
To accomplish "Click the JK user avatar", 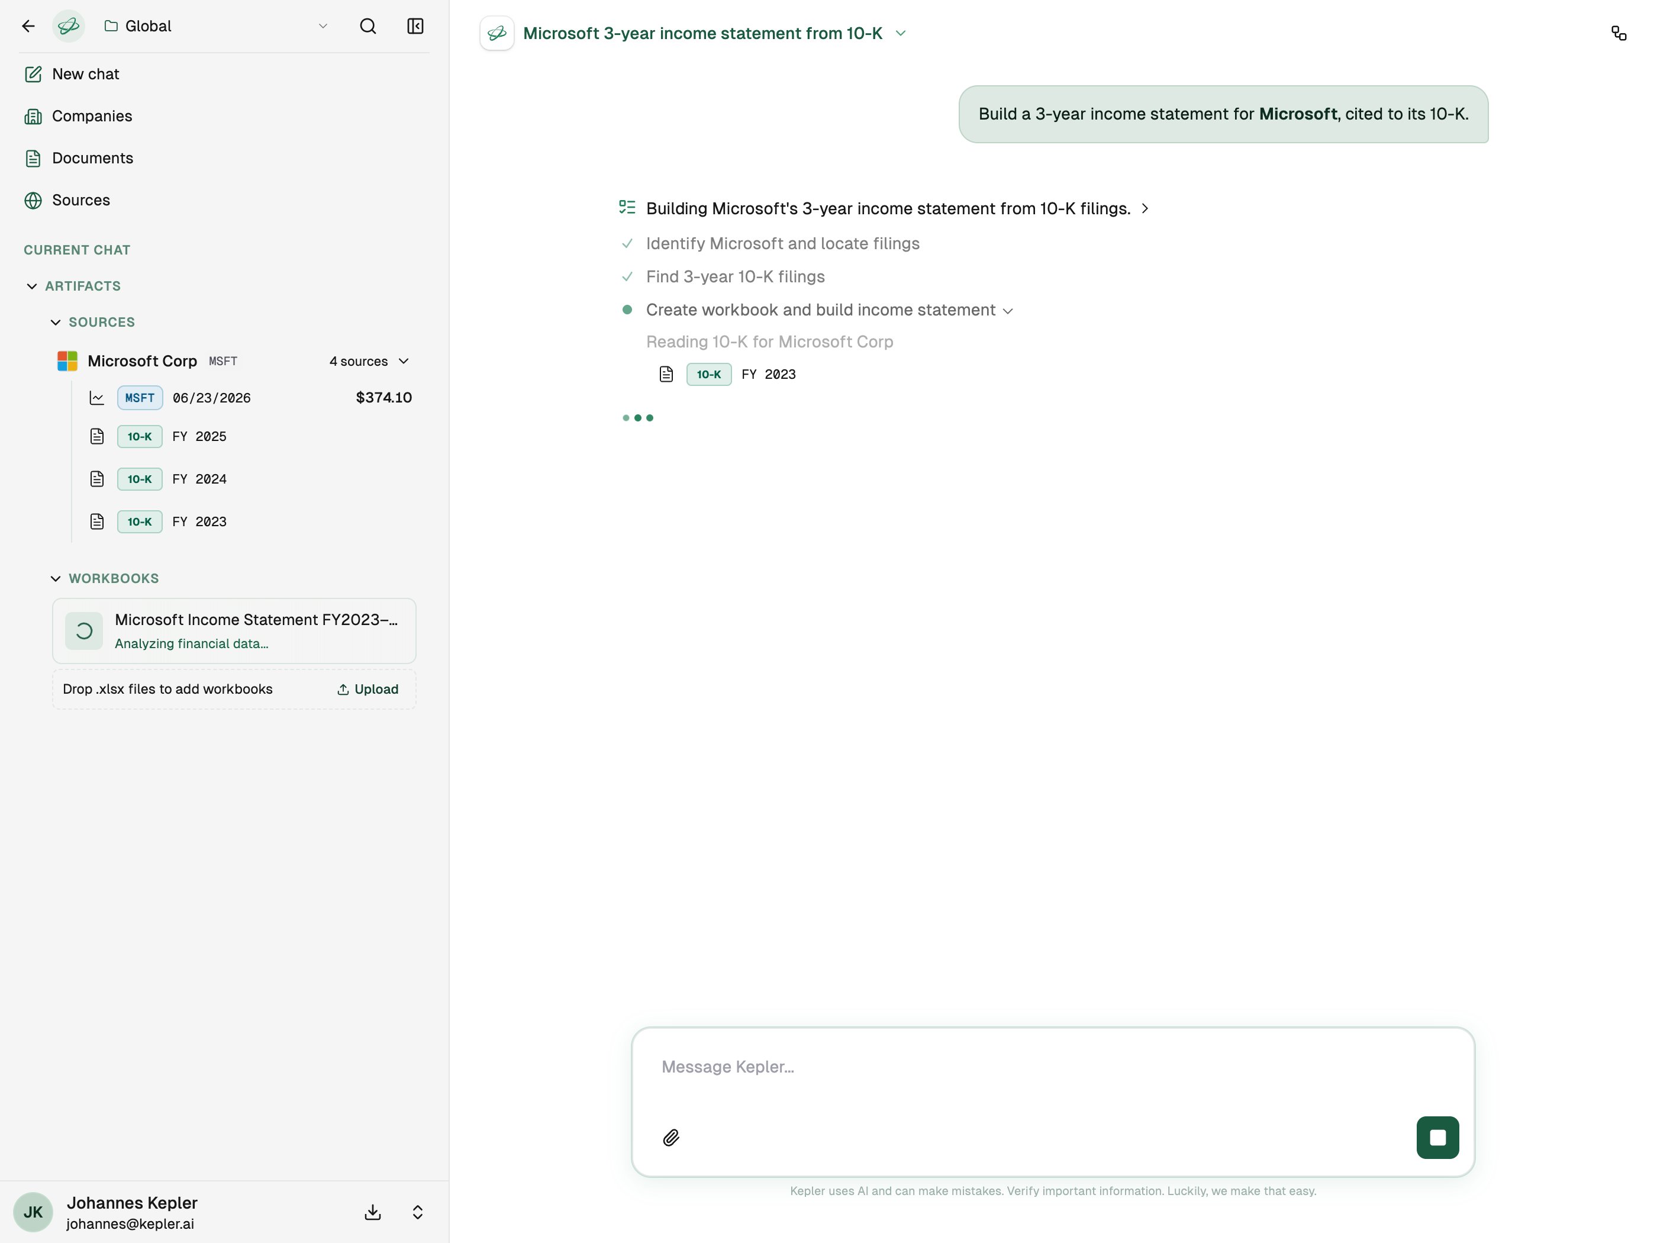I will pyautogui.click(x=33, y=1212).
